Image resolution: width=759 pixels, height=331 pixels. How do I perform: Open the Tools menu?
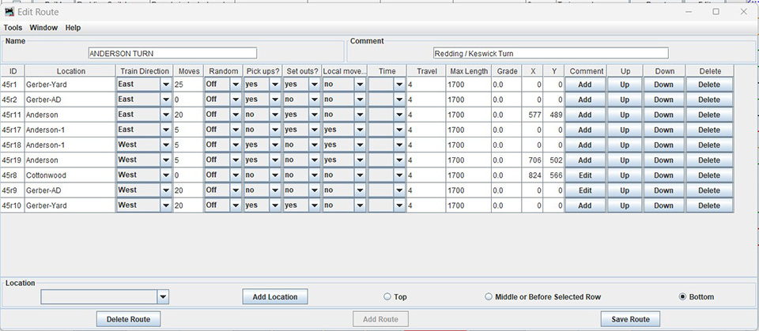click(x=13, y=28)
